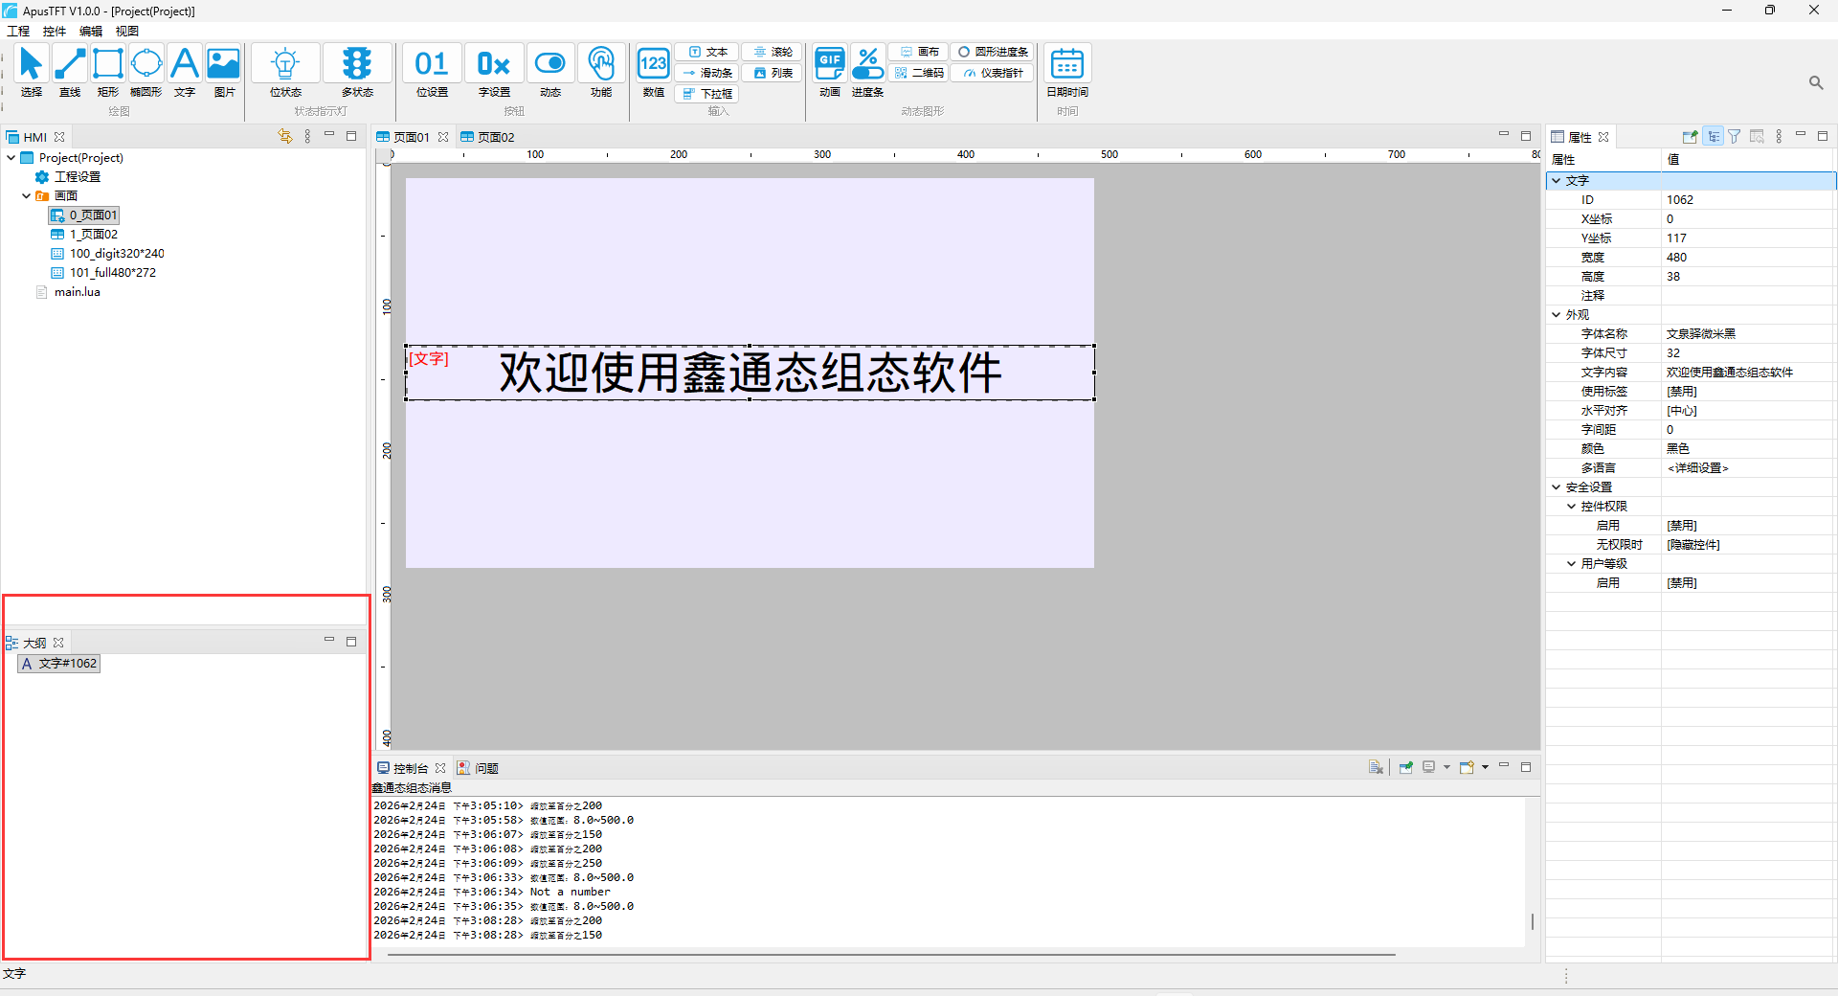Activate the 文字 text tool
Image resolution: width=1838 pixels, height=996 pixels.
pyautogui.click(x=185, y=72)
